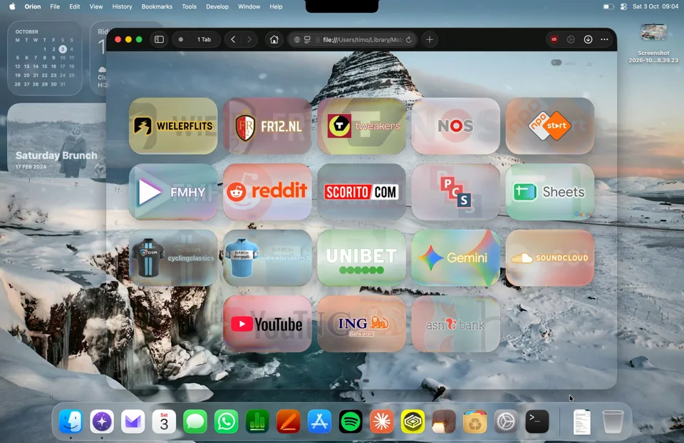Open Numbers from the Dock
Screen dimensions: 684x443
(x=257, y=422)
